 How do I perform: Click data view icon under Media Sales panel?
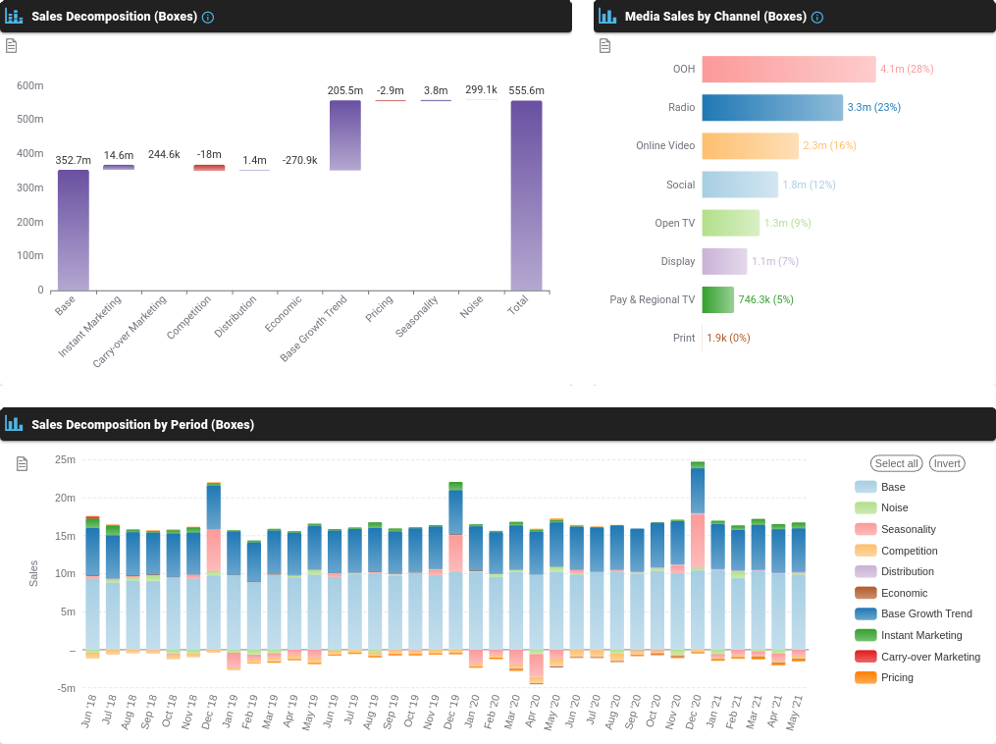pyautogui.click(x=604, y=46)
